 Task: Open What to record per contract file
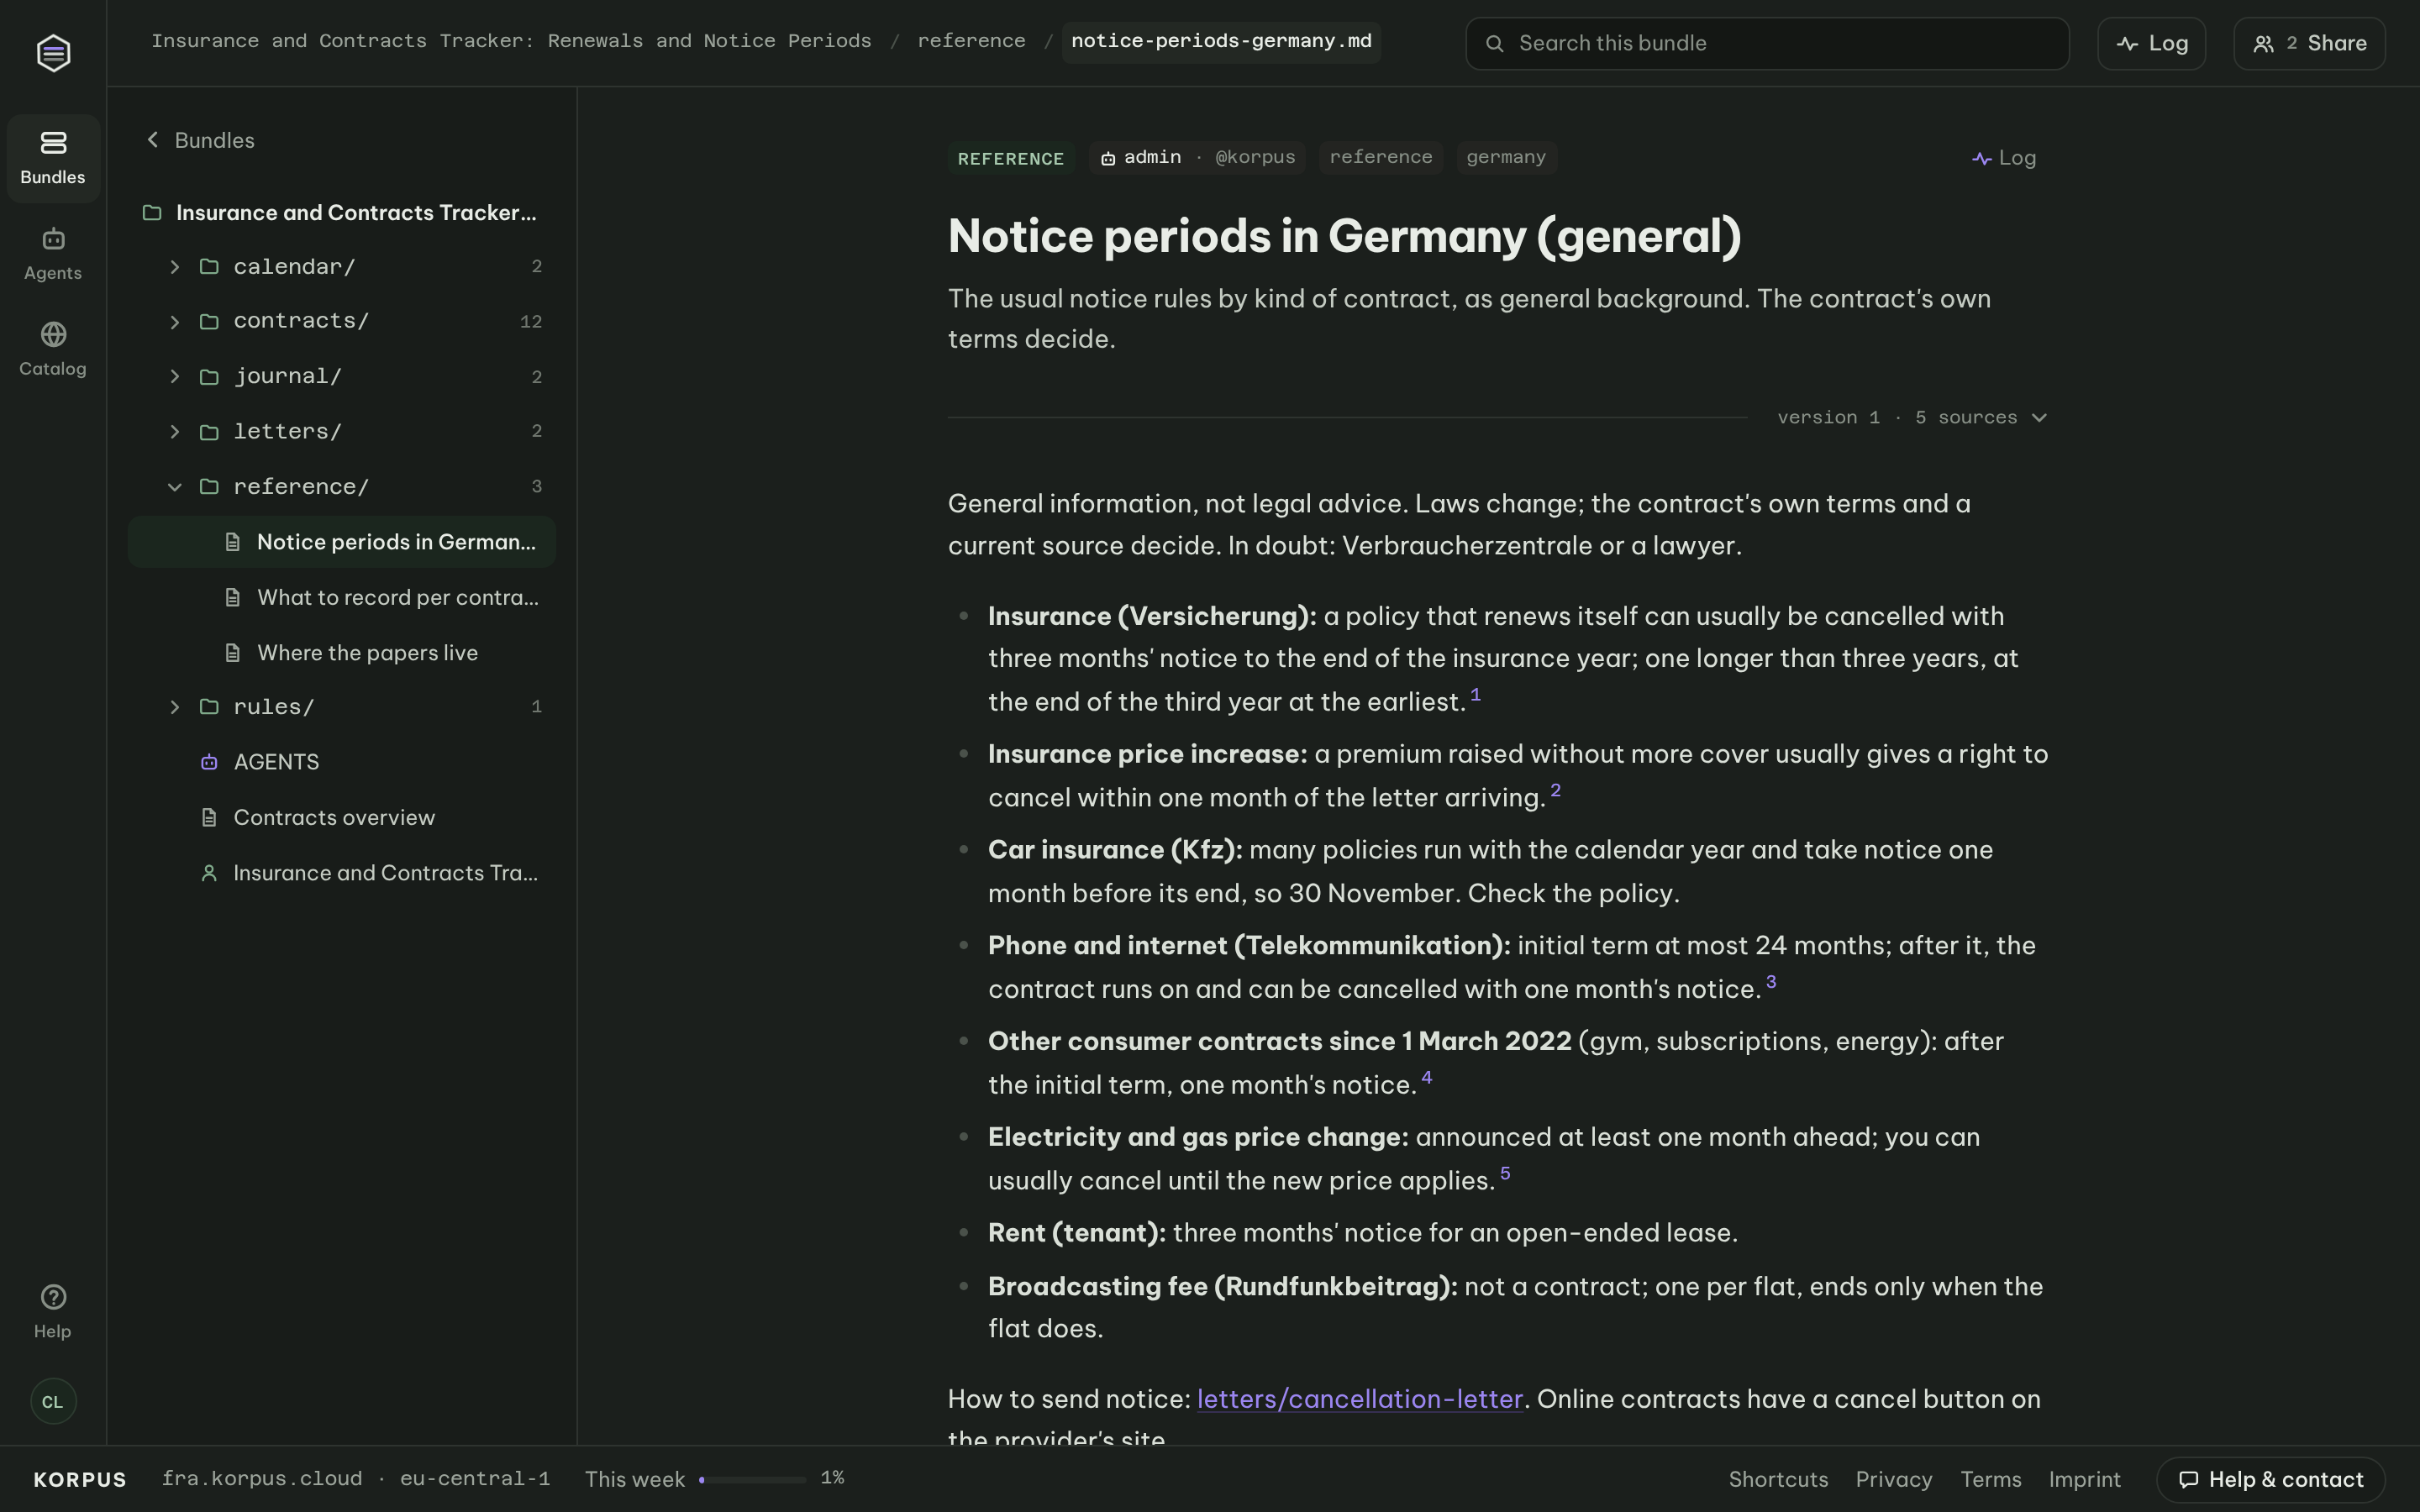coord(341,597)
